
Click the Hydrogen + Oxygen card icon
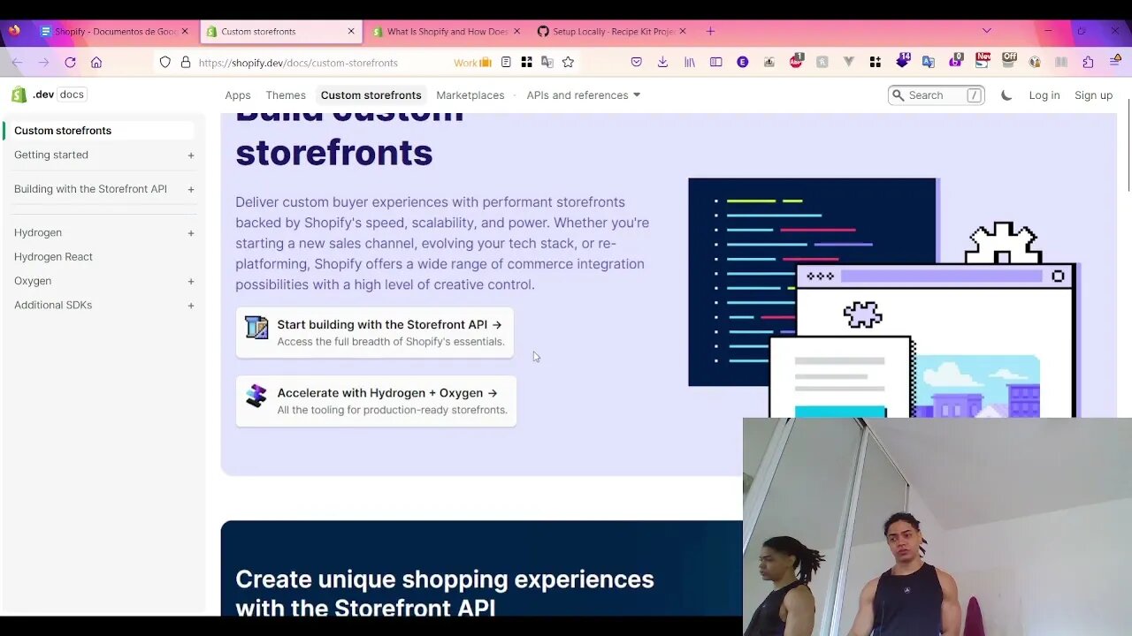(256, 396)
